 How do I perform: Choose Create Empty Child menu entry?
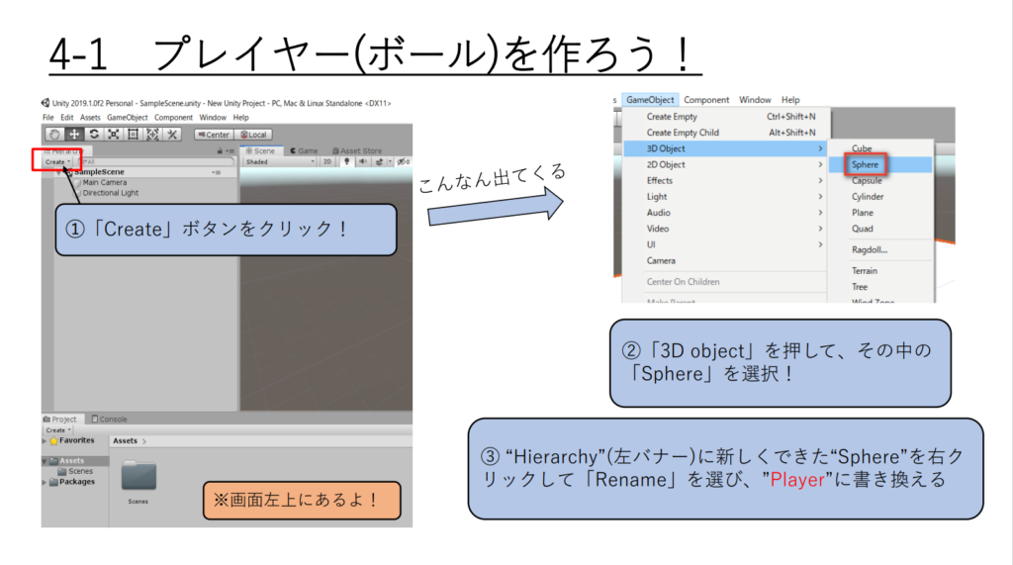click(x=725, y=133)
